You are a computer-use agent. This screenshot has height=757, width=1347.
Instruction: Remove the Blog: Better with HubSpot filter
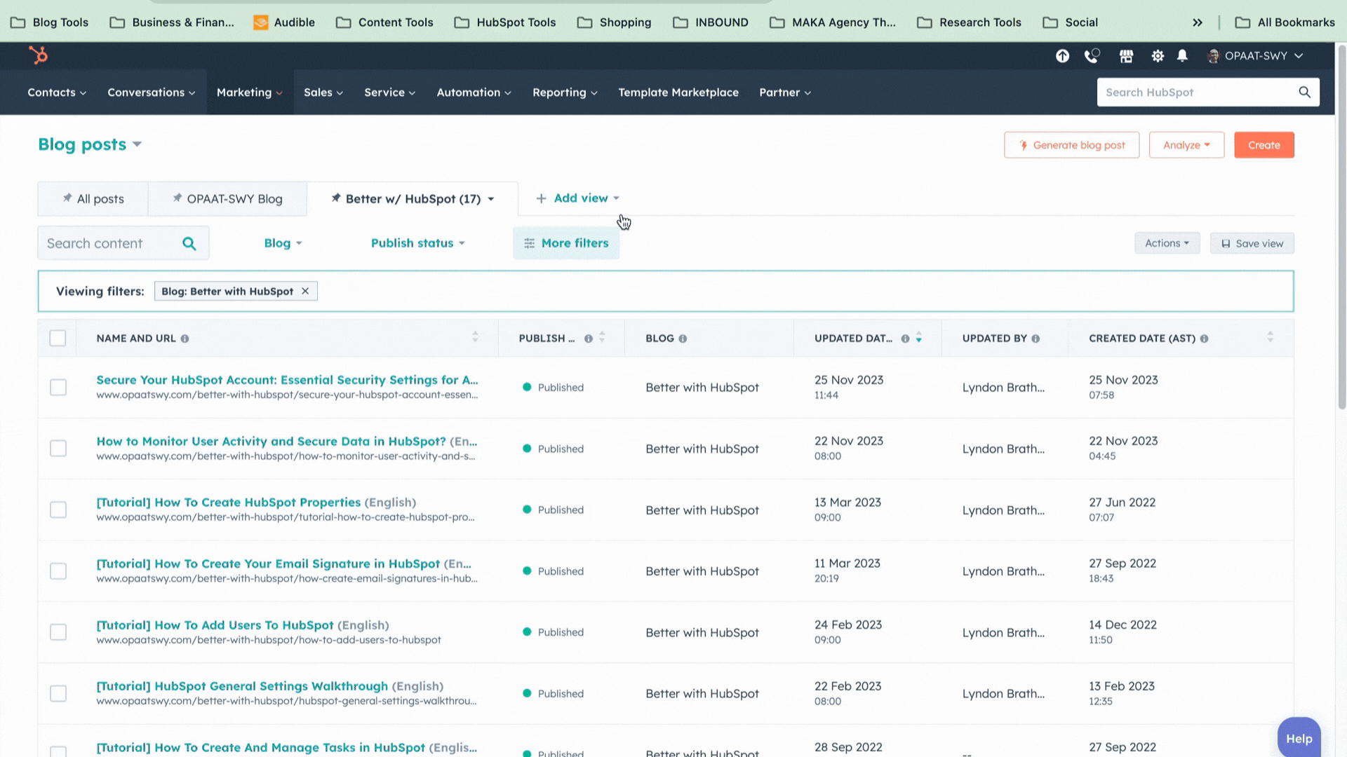(305, 291)
